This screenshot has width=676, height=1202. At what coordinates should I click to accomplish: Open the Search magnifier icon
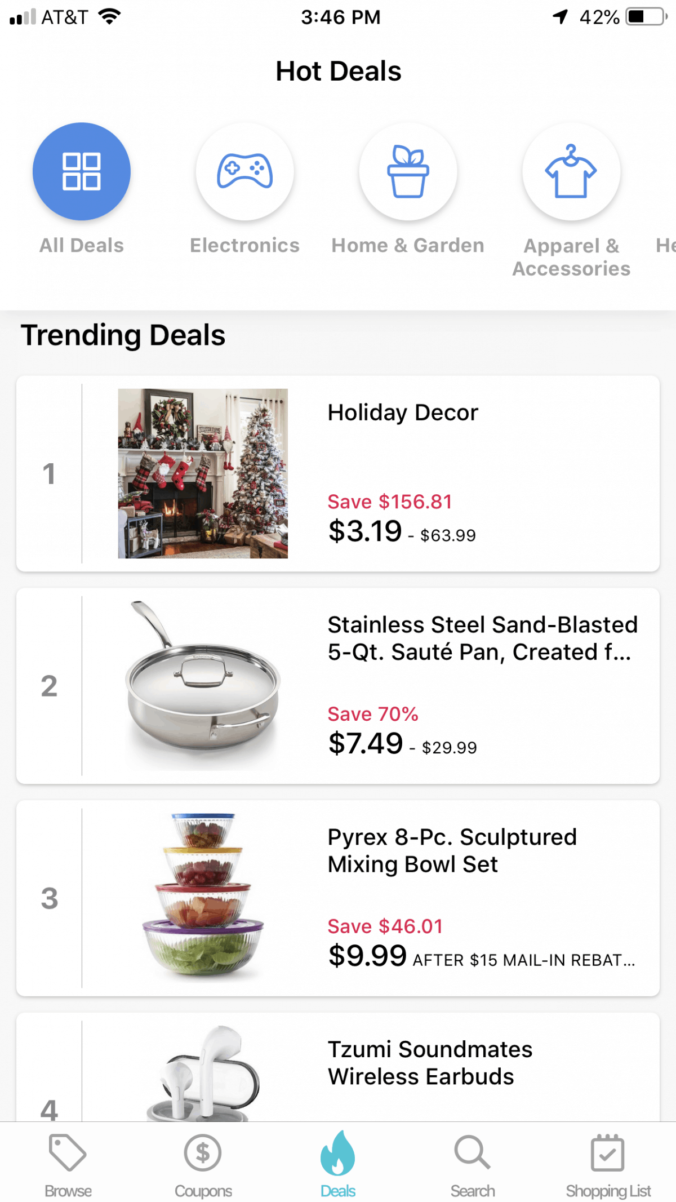point(473,1152)
